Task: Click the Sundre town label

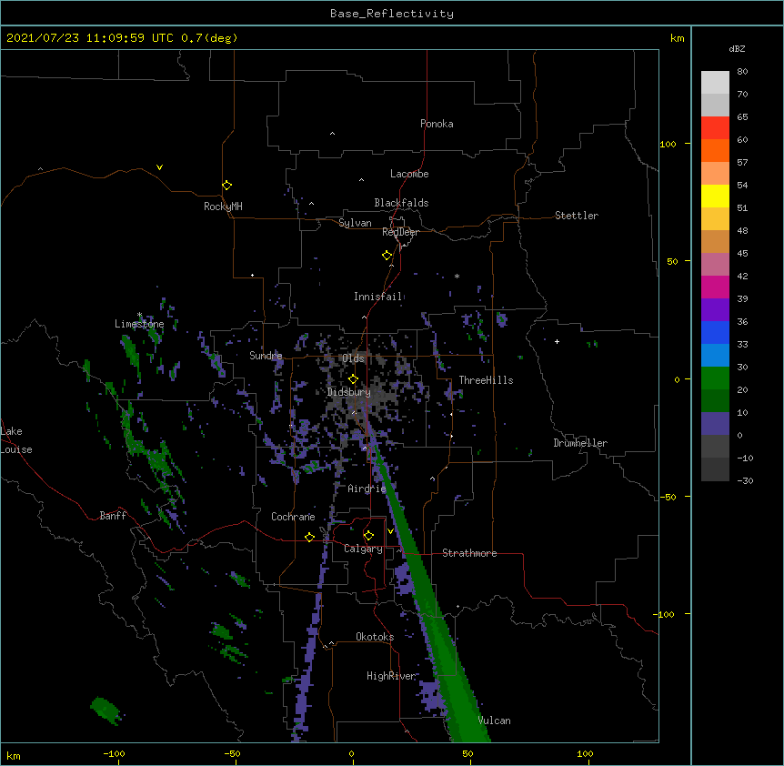Action: (266, 356)
